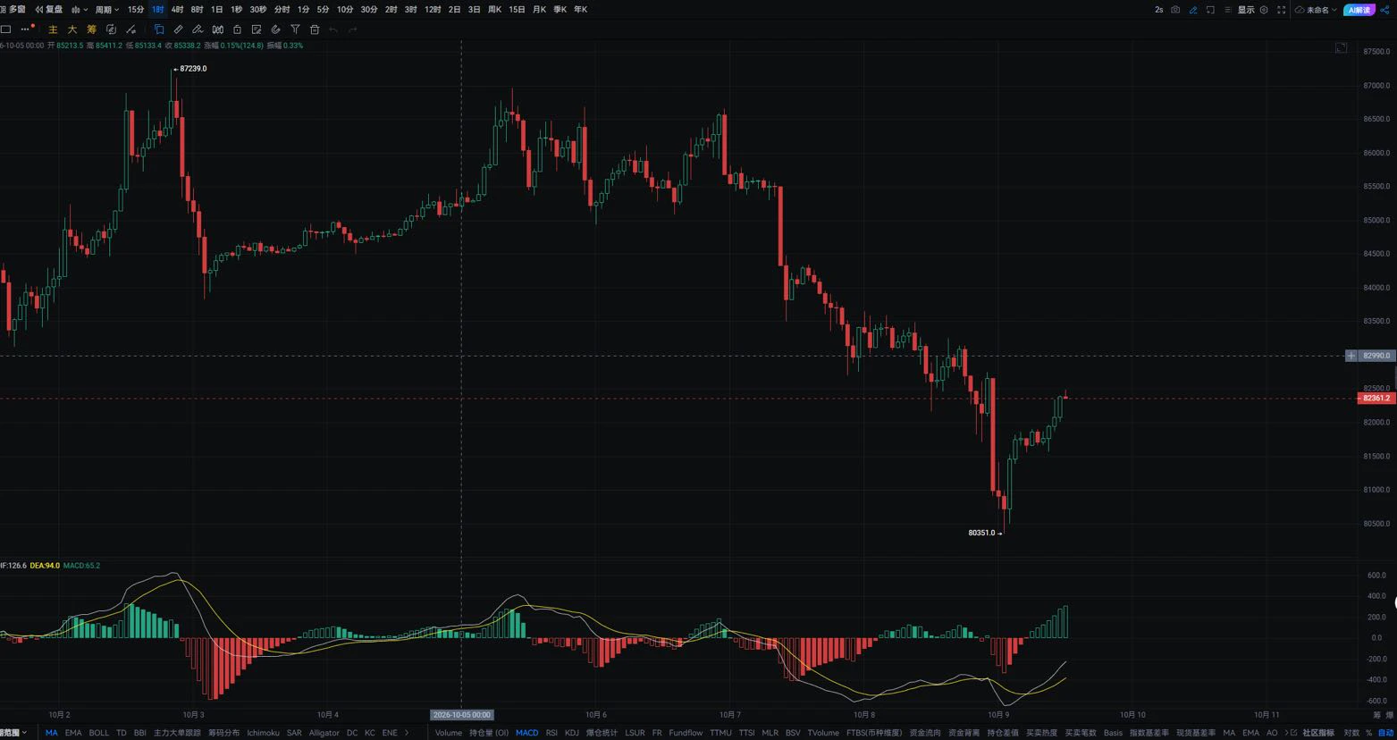Open the 未命名 cloud layout dropdown
The height and width of the screenshot is (740, 1397).
pyautogui.click(x=1316, y=9)
